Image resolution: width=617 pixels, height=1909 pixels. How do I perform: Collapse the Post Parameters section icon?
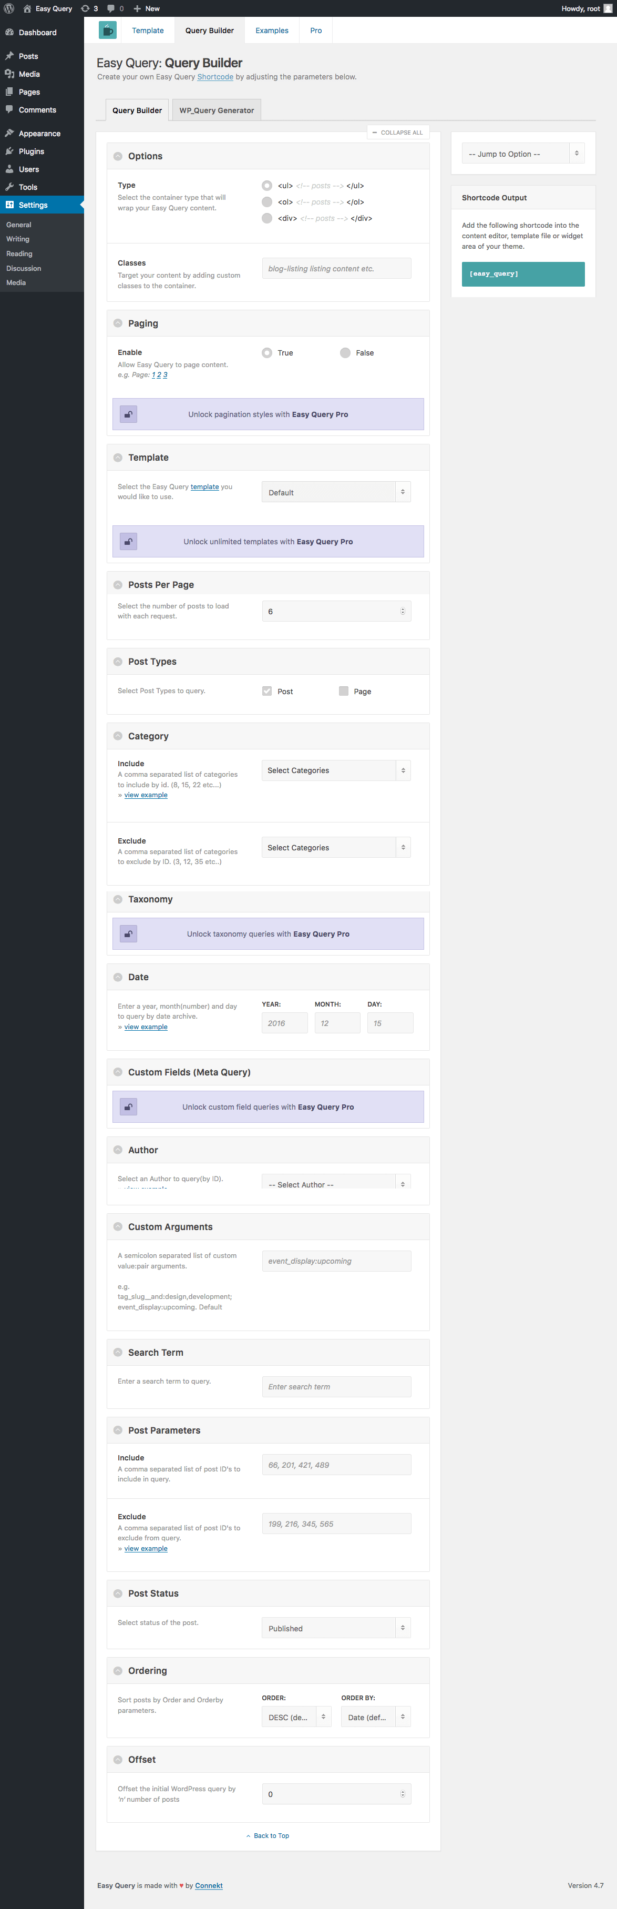[118, 1430]
